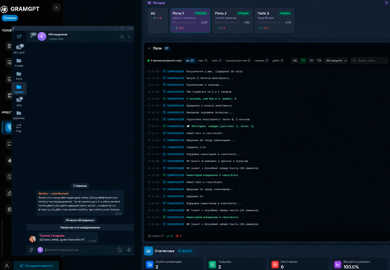The image size is (390, 270).
Task: Focus the message input field in Telegram
Action: pyautogui.click(x=79, y=250)
